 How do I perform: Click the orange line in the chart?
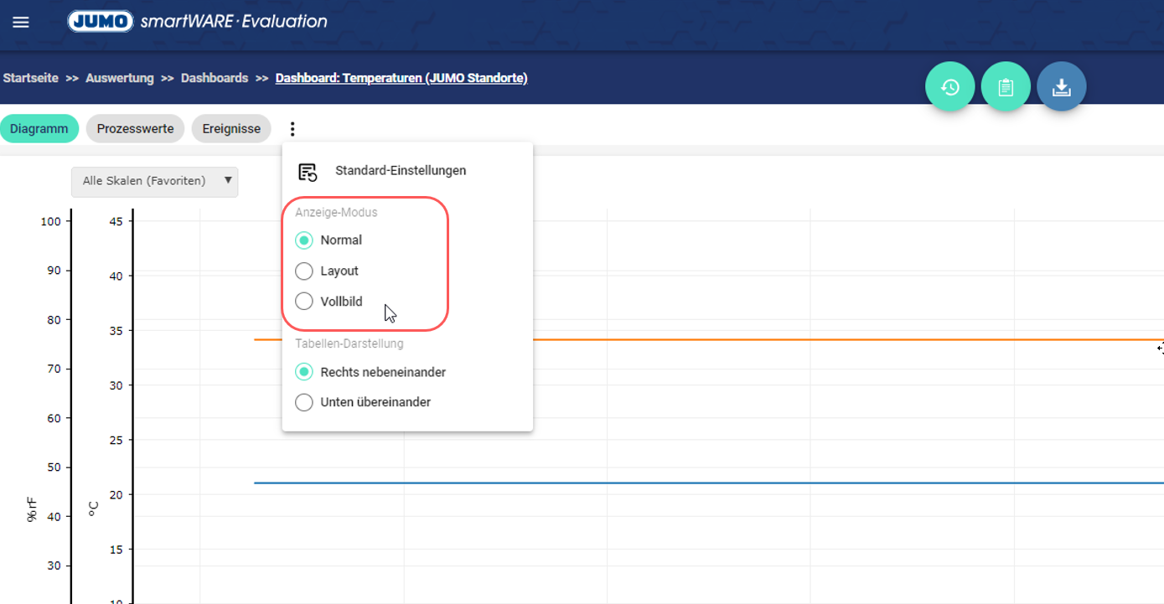click(x=754, y=340)
